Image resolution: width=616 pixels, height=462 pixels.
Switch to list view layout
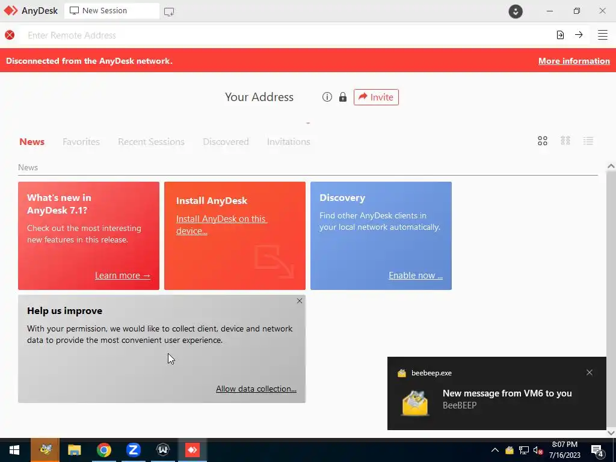(x=588, y=141)
